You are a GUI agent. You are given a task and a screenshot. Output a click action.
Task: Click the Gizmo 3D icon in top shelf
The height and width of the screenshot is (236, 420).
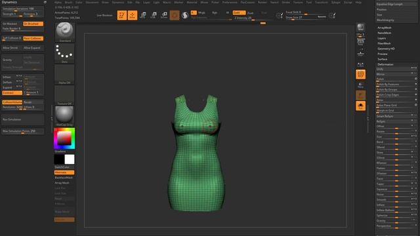coord(175,15)
